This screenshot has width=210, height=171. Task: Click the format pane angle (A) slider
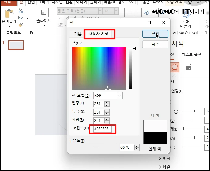[x=192, y=138]
